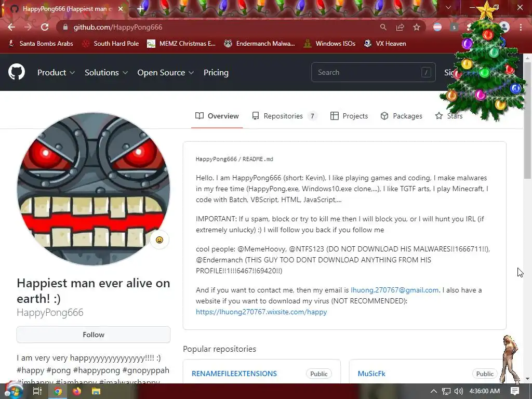Click the striped extension icon in Chrome toolbar
The image size is (532, 399).
[x=437, y=27]
